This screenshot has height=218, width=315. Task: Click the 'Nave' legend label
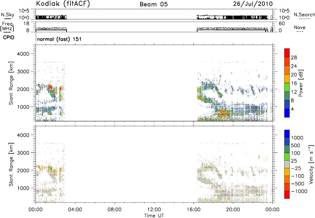point(300,28)
